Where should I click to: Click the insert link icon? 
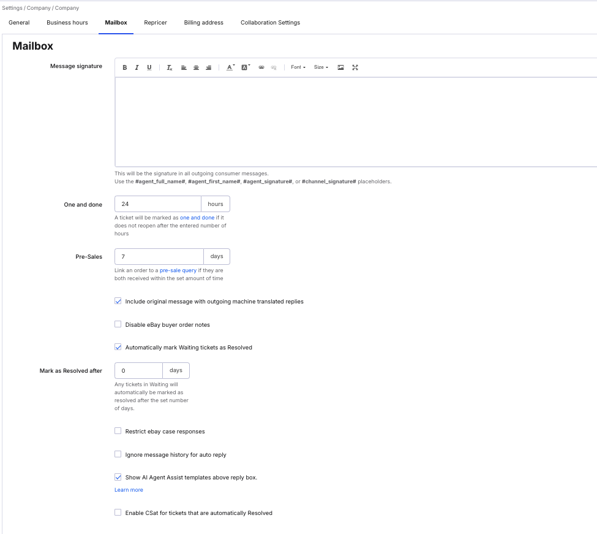[x=261, y=67]
